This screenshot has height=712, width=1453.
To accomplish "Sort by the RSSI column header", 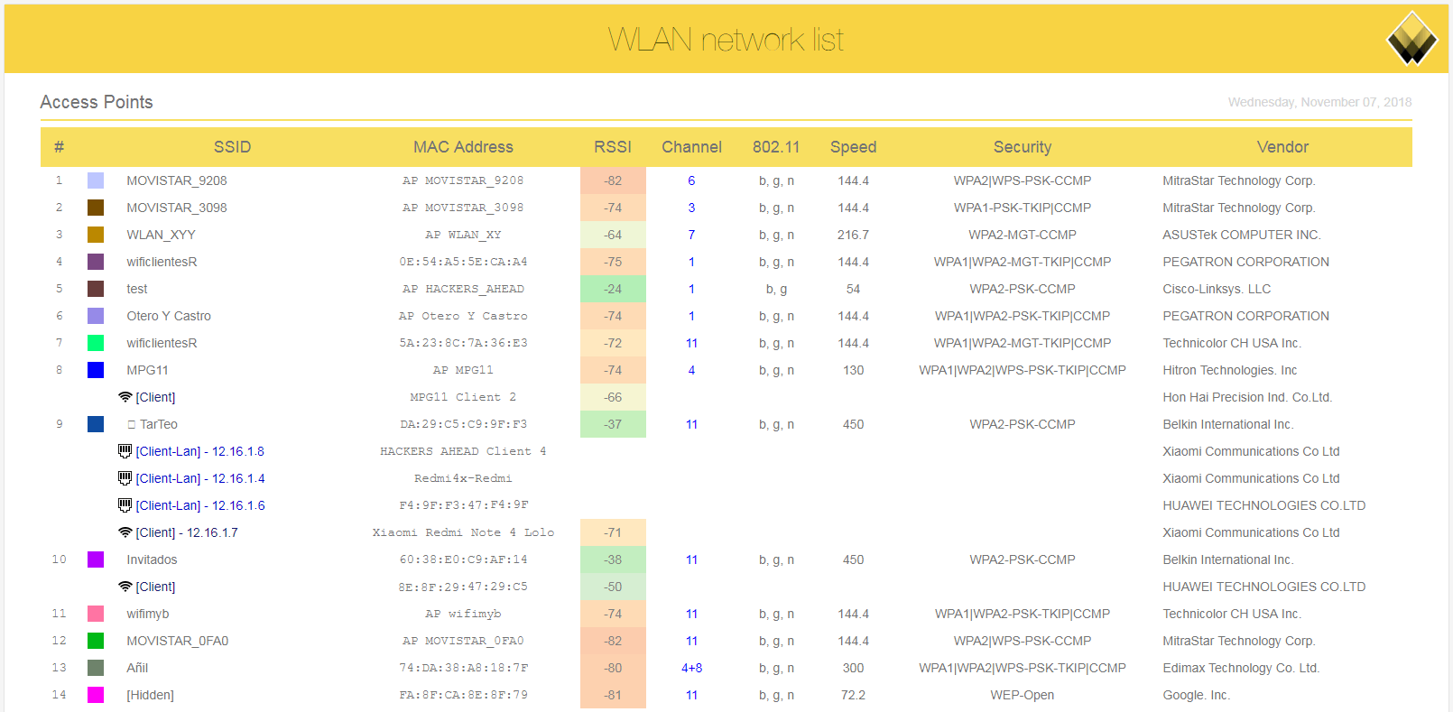I will 613,147.
